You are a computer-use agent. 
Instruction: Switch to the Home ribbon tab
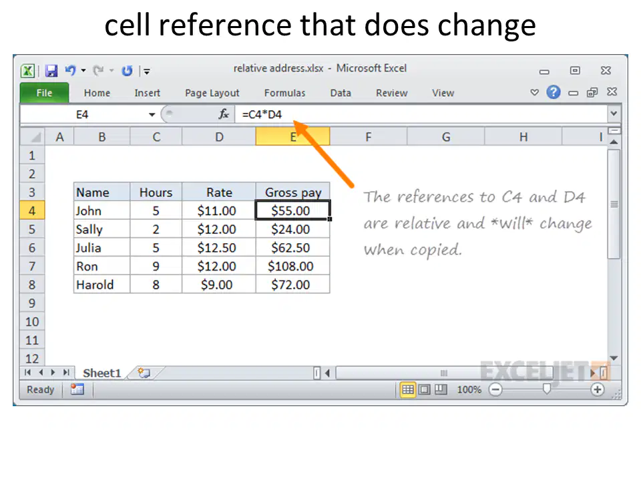pos(97,94)
